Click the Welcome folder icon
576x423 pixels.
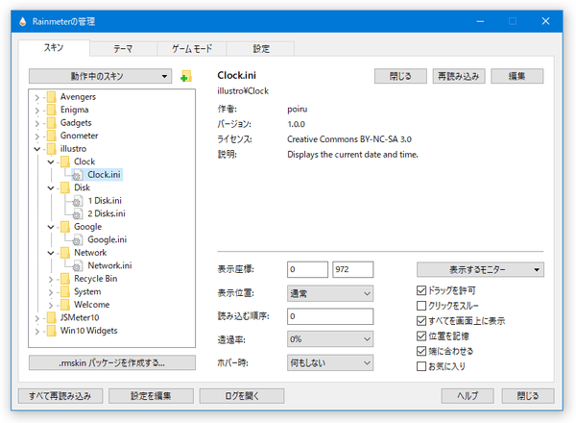(x=65, y=305)
